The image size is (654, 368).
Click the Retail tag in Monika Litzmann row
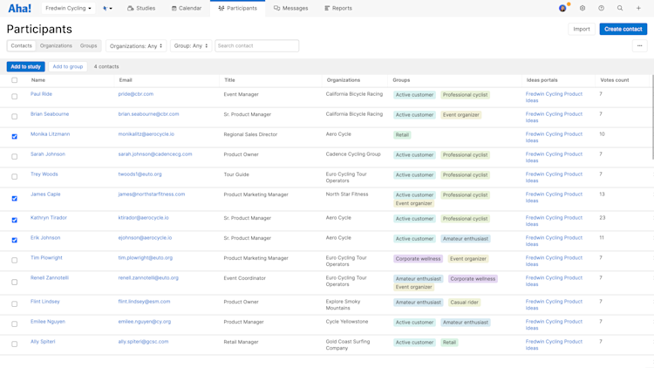(x=402, y=135)
